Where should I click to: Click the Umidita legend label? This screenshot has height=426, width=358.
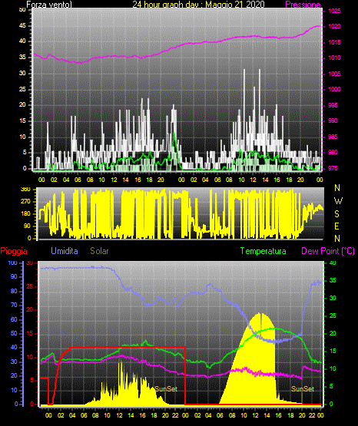(65, 251)
